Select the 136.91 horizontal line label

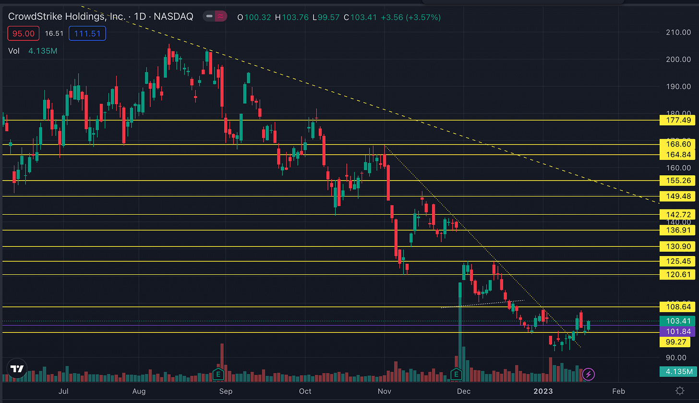678,230
